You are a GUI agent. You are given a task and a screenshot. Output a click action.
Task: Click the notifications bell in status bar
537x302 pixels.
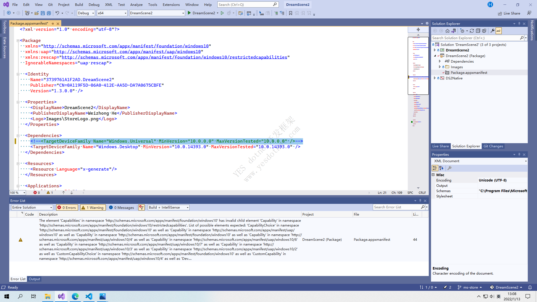pos(530,287)
